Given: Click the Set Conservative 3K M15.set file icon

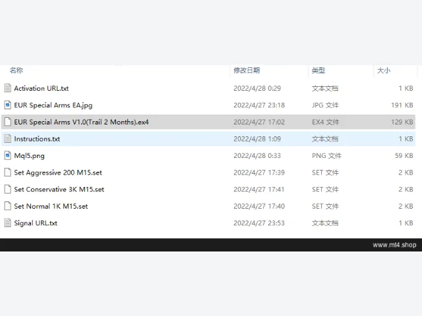Looking at the screenshot, I should pyautogui.click(x=7, y=189).
